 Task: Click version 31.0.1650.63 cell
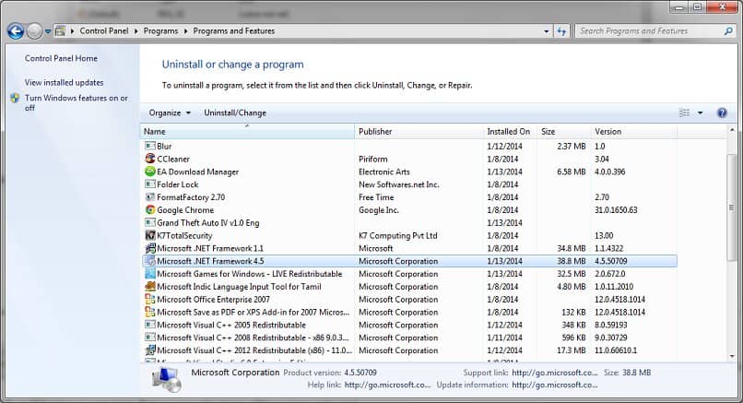616,210
